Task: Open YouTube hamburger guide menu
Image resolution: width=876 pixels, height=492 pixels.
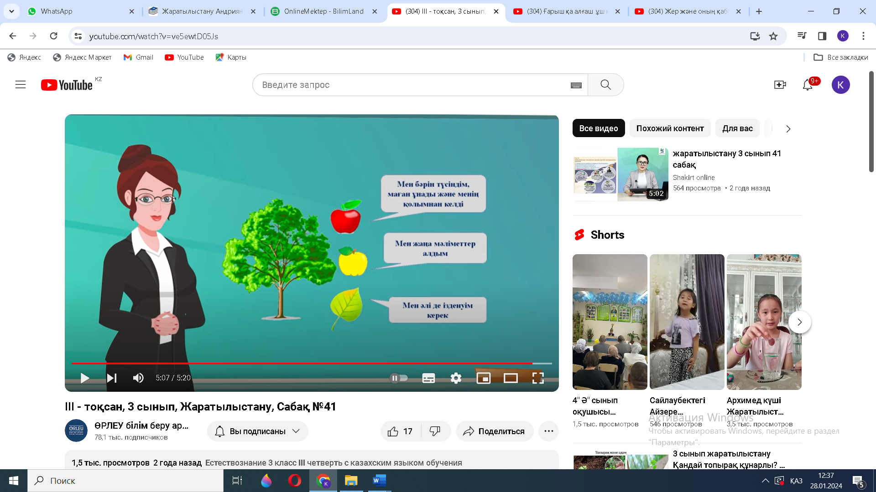Action: 21,85
